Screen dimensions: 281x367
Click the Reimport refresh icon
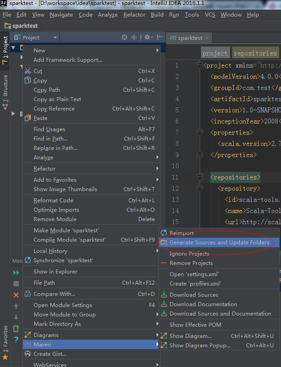click(164, 233)
